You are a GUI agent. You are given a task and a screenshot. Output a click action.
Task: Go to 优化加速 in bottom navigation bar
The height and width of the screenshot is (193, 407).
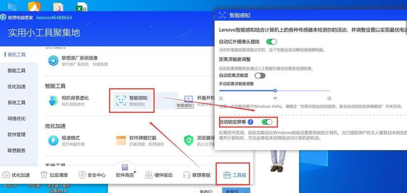[16, 175]
